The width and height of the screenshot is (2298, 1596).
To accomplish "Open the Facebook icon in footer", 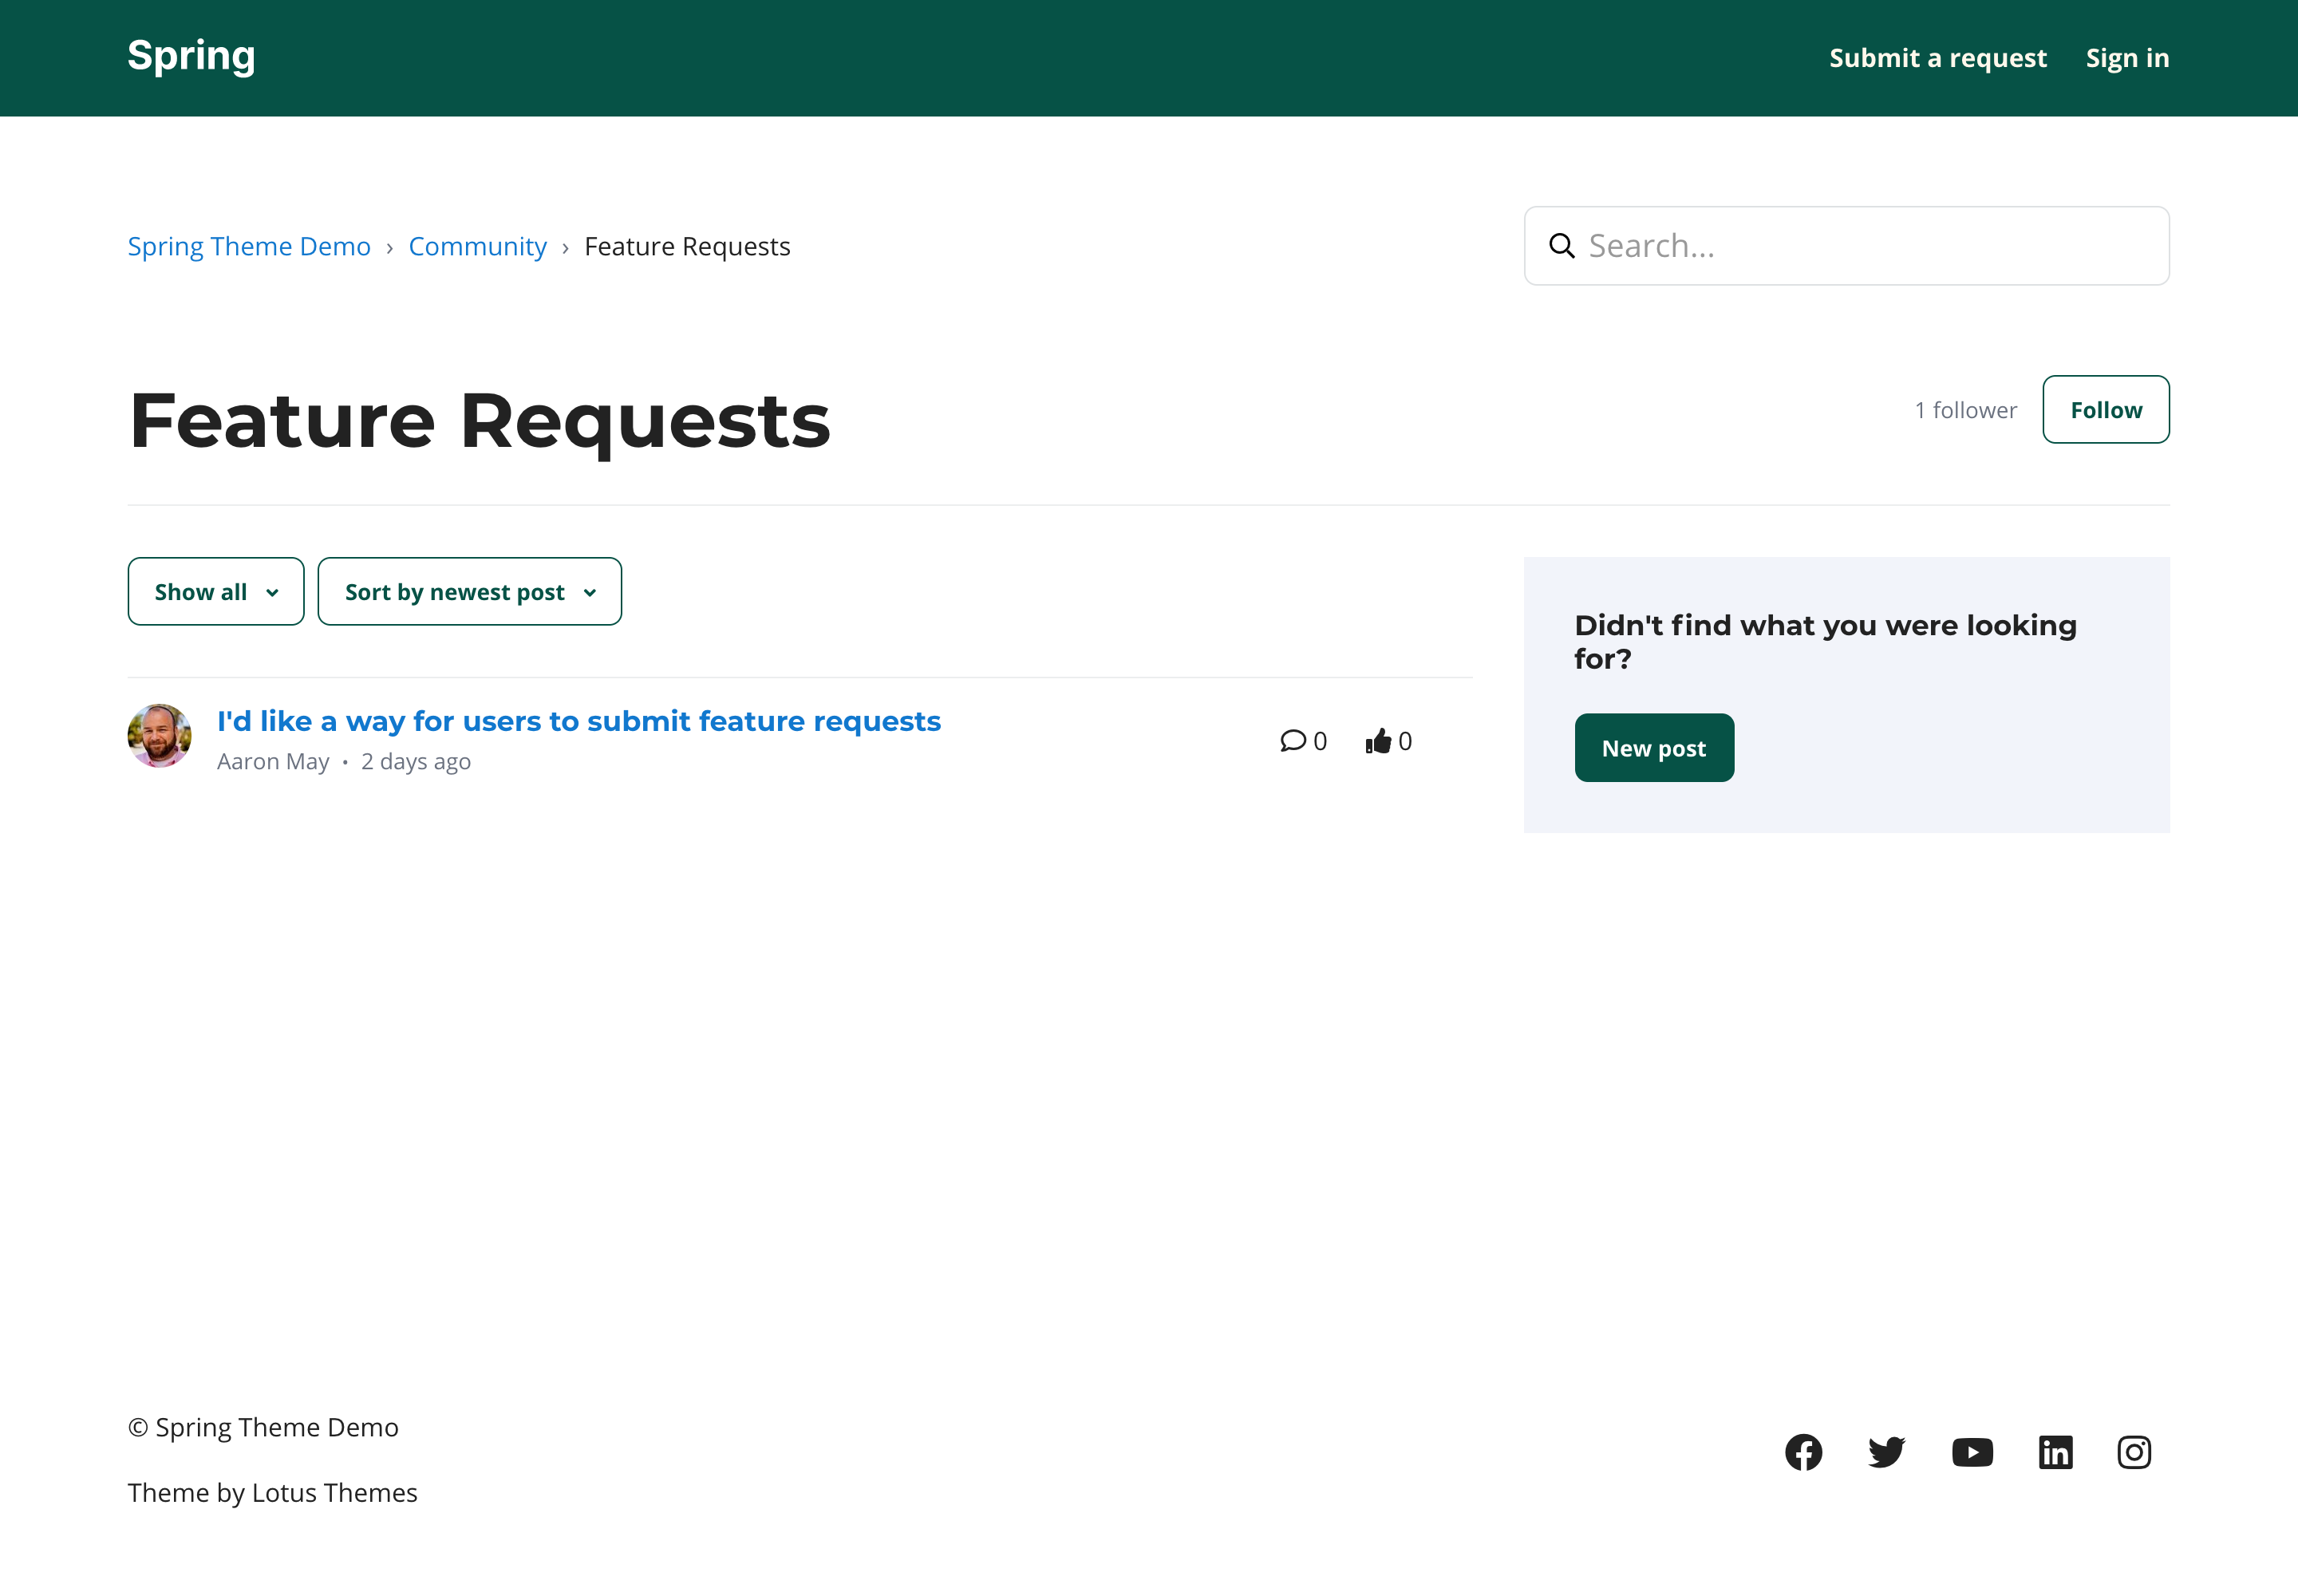I will point(1803,1452).
